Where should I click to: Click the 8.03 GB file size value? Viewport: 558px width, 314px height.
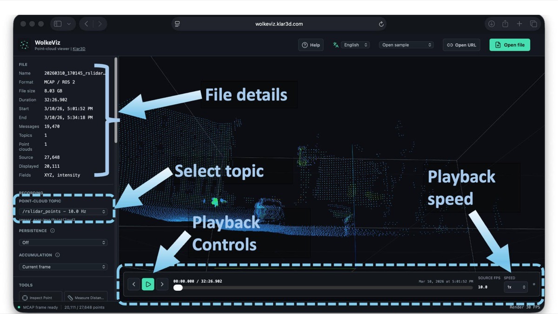[x=53, y=91]
